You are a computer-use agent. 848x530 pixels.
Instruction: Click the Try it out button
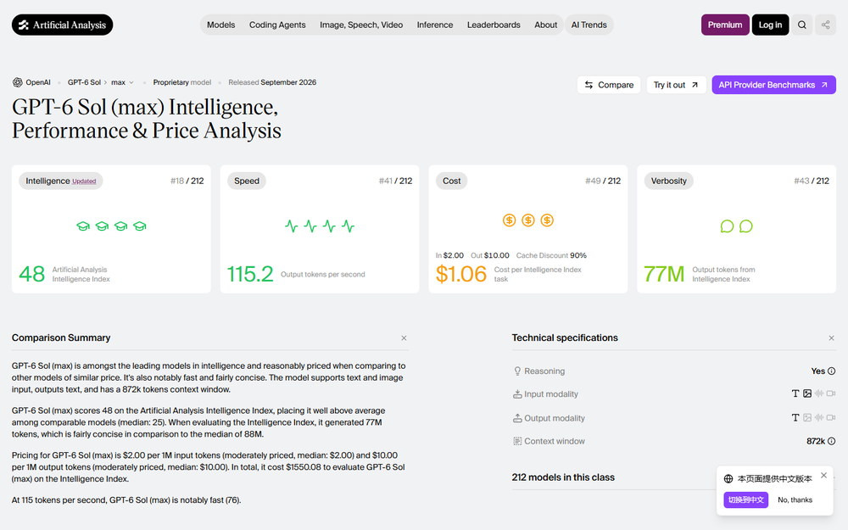pyautogui.click(x=676, y=85)
